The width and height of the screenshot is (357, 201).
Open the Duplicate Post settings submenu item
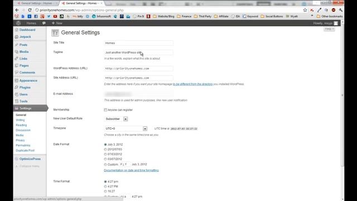[25, 150]
